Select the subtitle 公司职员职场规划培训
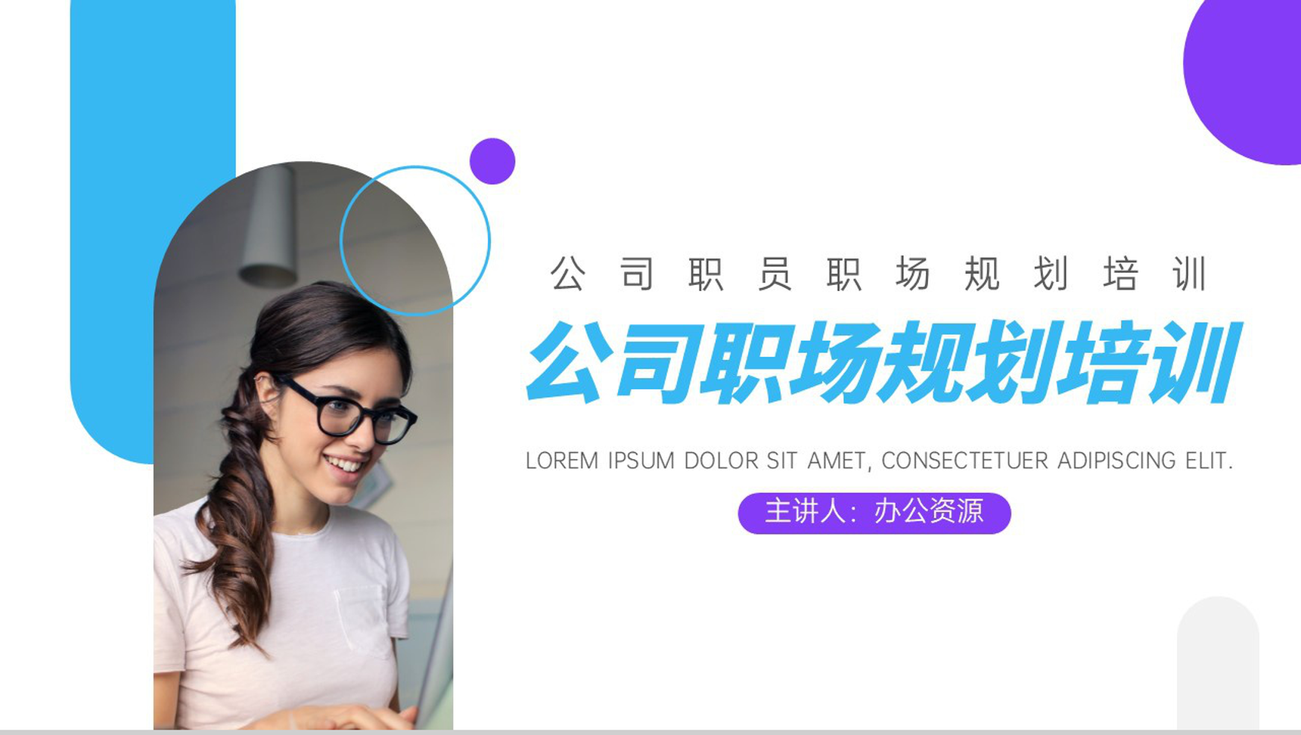The width and height of the screenshot is (1301, 735). click(x=878, y=274)
